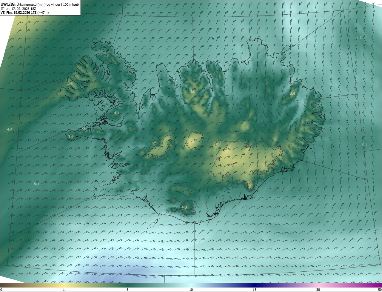Click the '10' tick on the colour scale
Viewport: 382px width, 292px height.
191,290
